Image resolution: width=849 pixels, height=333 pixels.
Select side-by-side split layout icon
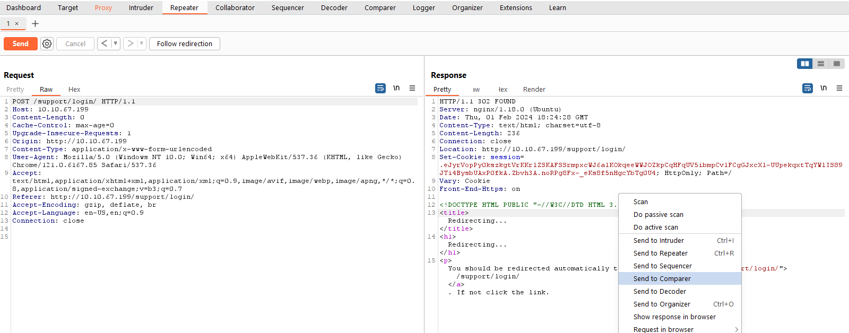pyautogui.click(x=805, y=64)
